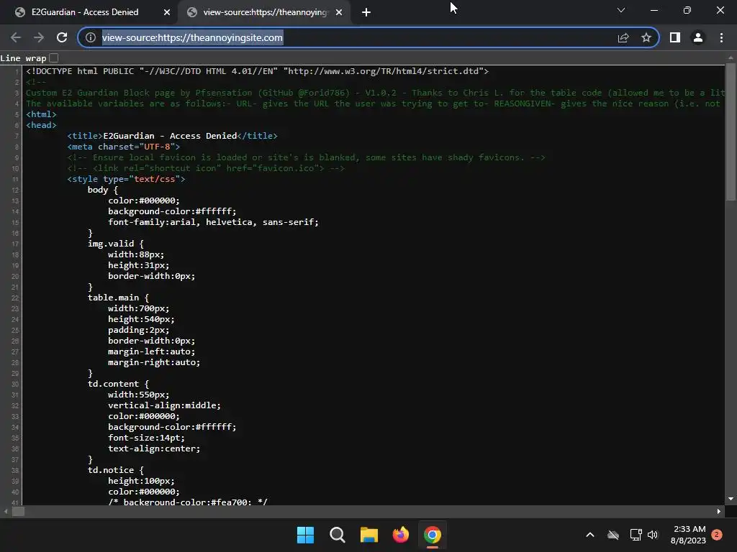Open the cloud sync tray icon
The width and height of the screenshot is (737, 552).
pos(613,535)
